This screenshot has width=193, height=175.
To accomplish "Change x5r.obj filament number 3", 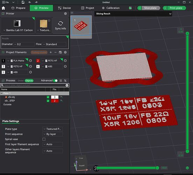I will point(55,97).
